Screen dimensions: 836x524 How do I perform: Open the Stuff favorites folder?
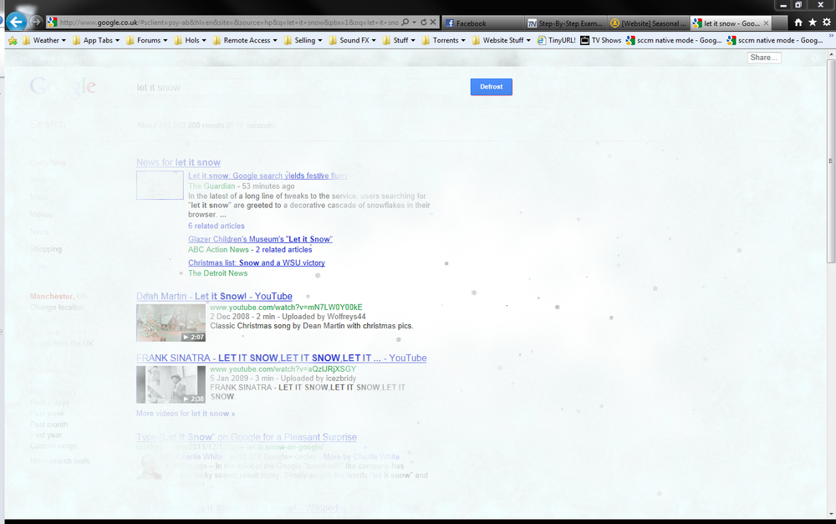click(x=399, y=40)
